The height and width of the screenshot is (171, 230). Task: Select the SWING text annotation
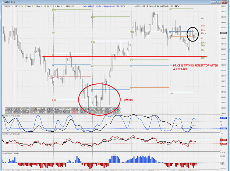pyautogui.click(x=128, y=100)
